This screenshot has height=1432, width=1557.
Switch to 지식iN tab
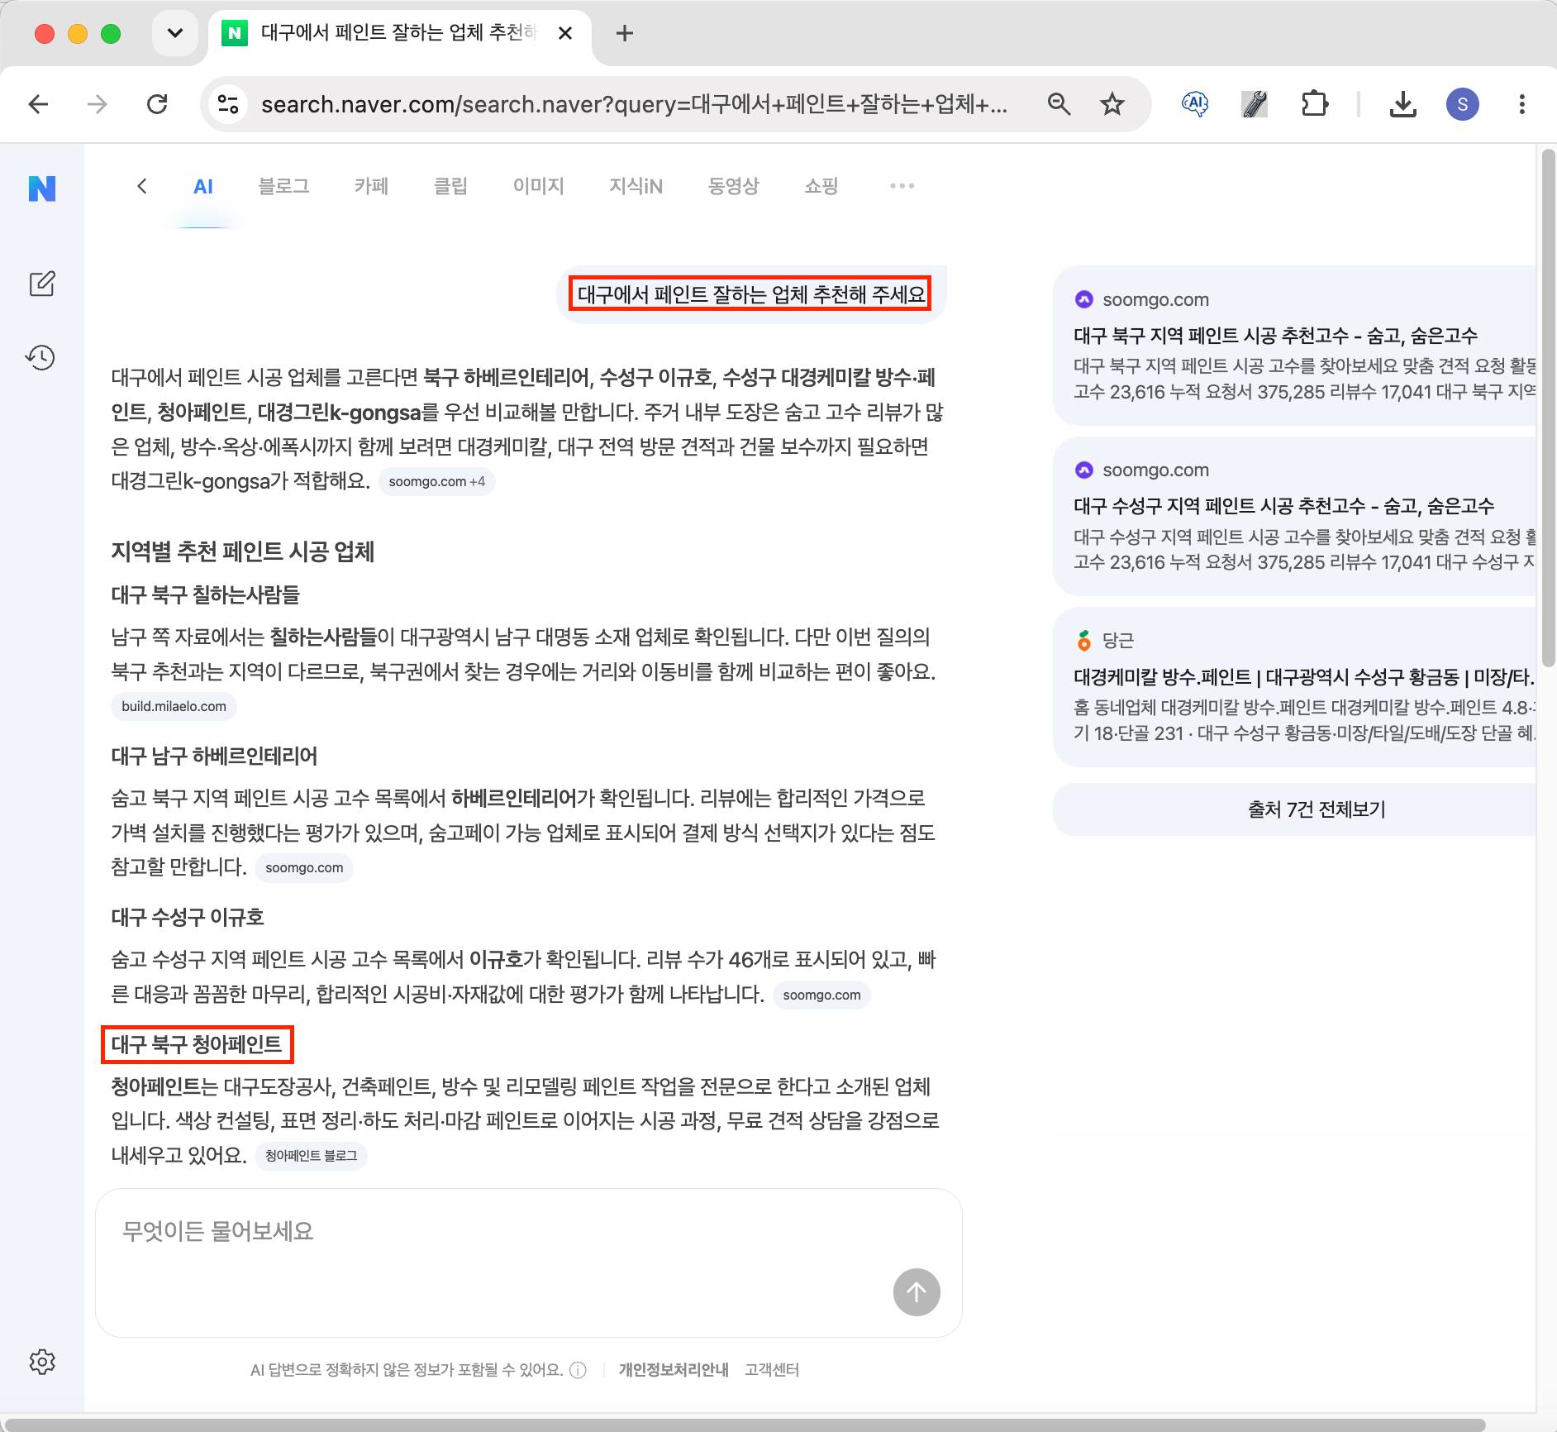pos(636,186)
